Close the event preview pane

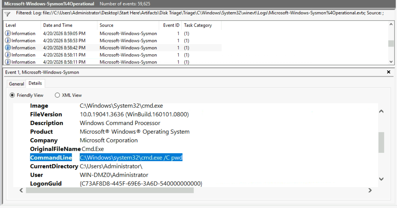coord(388,72)
